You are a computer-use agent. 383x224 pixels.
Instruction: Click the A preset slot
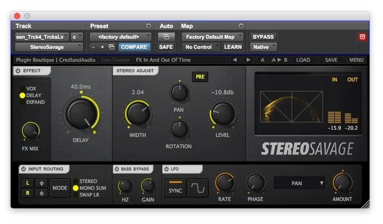(x=262, y=60)
